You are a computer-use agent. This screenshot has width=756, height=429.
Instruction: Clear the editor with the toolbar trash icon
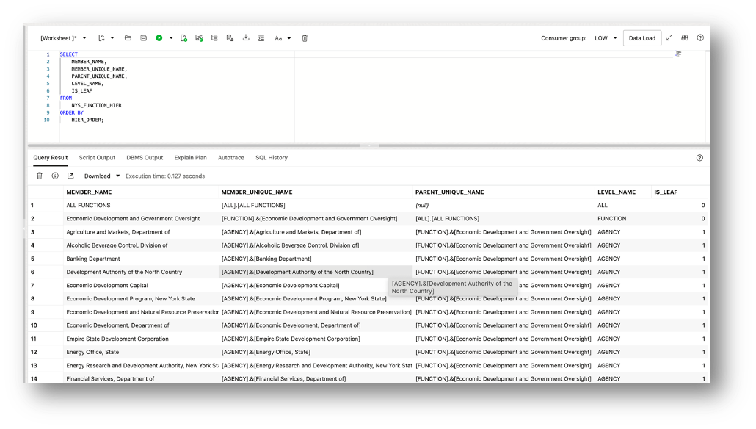(x=305, y=38)
